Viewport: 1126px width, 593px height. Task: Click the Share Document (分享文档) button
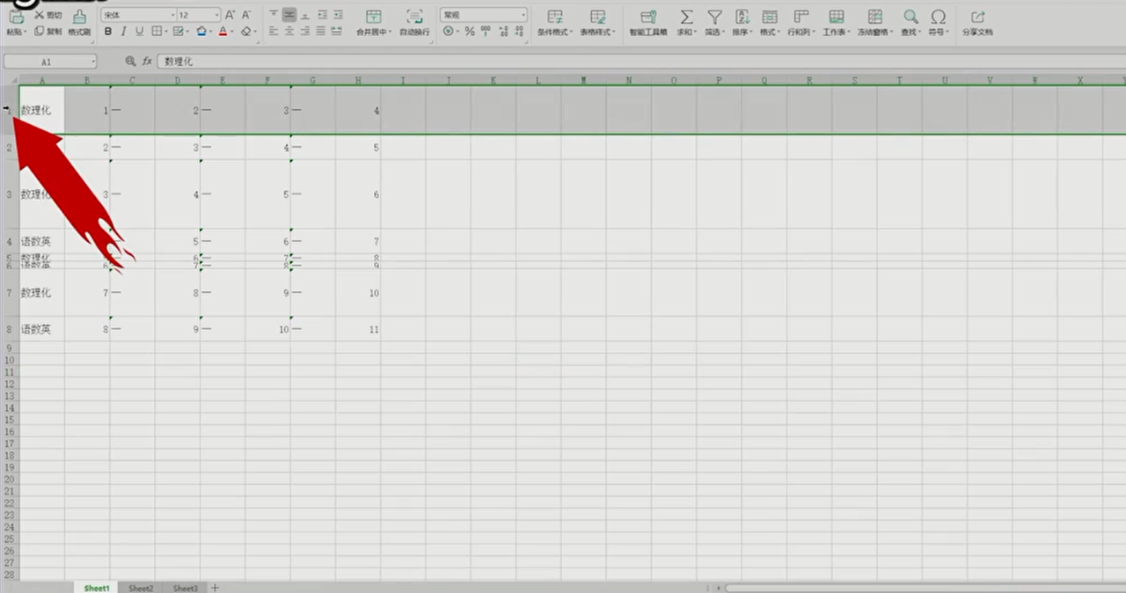(977, 22)
